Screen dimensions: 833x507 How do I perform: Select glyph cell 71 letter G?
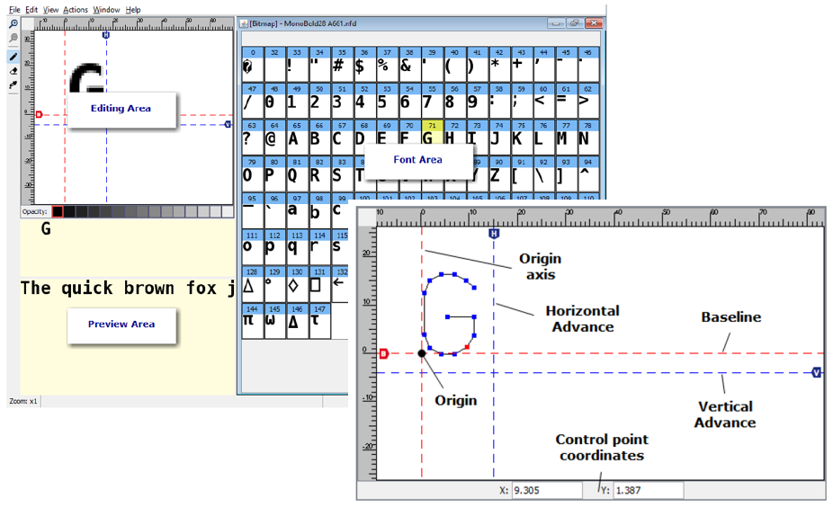point(430,134)
